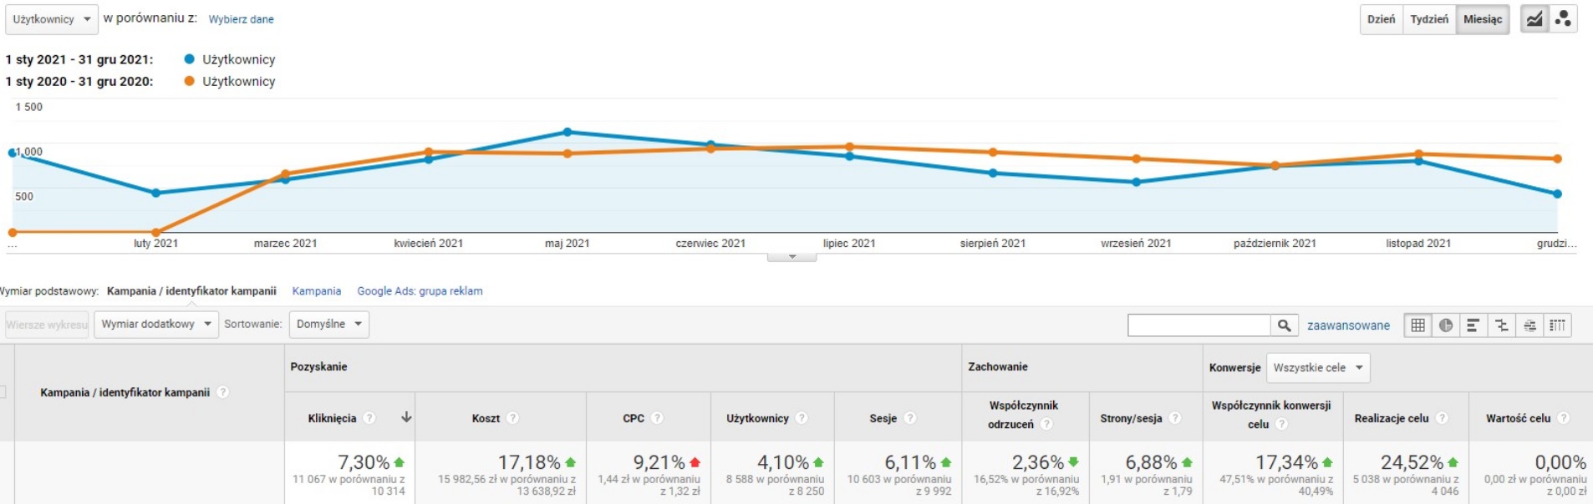Screen dimensions: 1593x504
Task: Open help icon next to Realizacje celu
Action: click(1442, 418)
